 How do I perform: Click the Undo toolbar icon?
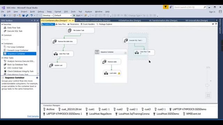pos(32,15)
